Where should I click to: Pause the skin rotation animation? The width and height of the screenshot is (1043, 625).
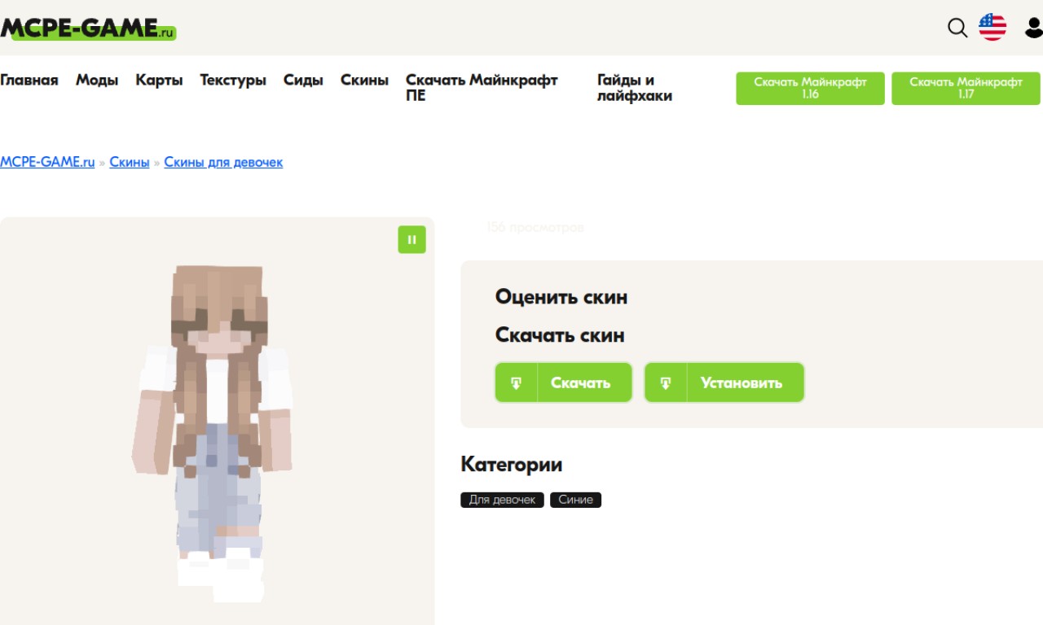(x=411, y=239)
